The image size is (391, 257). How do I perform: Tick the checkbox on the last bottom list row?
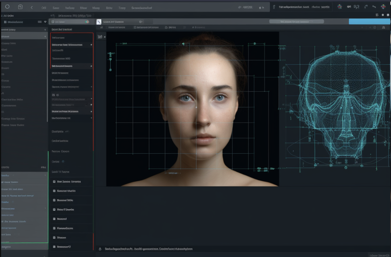point(54,247)
